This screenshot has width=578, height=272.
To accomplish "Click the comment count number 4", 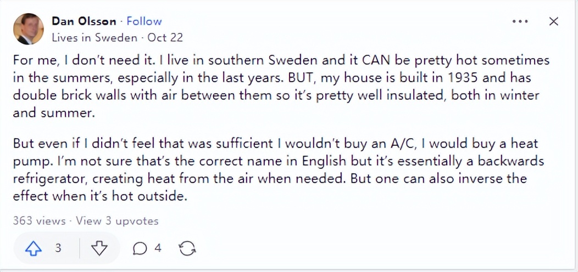I will (x=158, y=248).
